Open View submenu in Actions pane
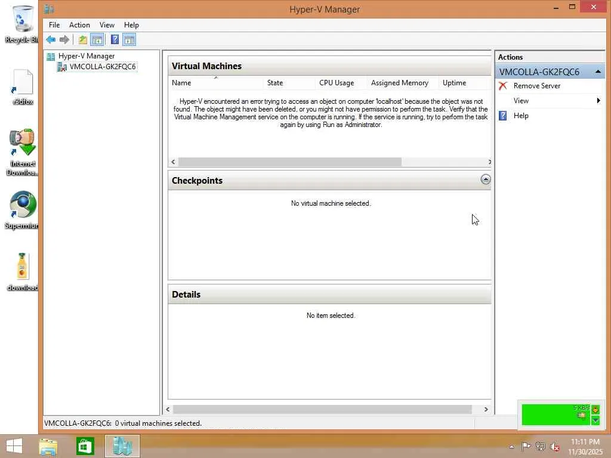The image size is (611, 458). (520, 101)
